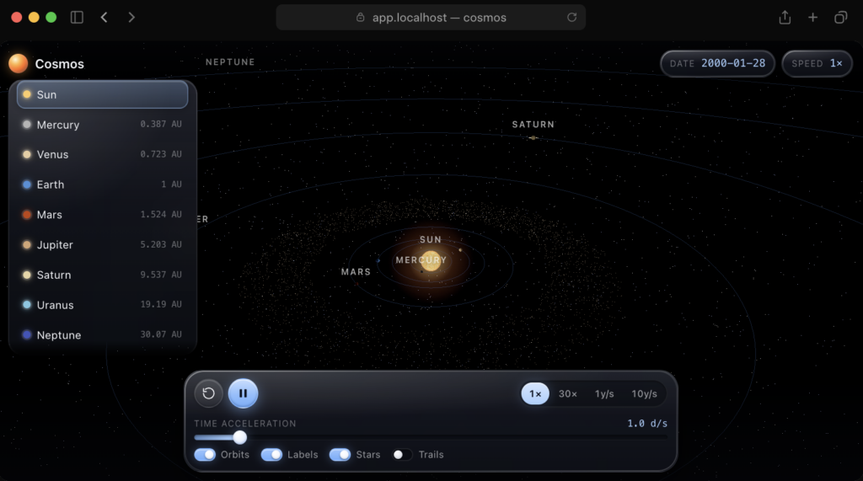Click Uranus's light blue dot icon
Image resolution: width=863 pixels, height=481 pixels.
(x=26, y=304)
